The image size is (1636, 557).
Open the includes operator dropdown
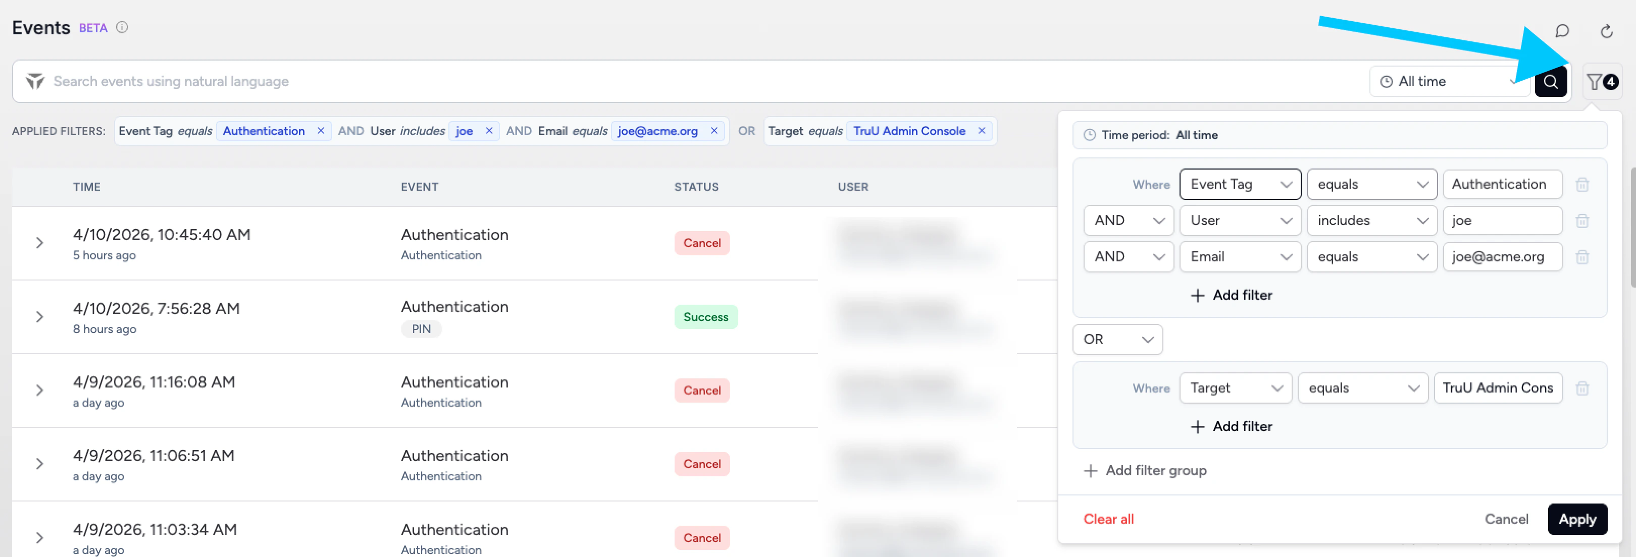pos(1371,221)
